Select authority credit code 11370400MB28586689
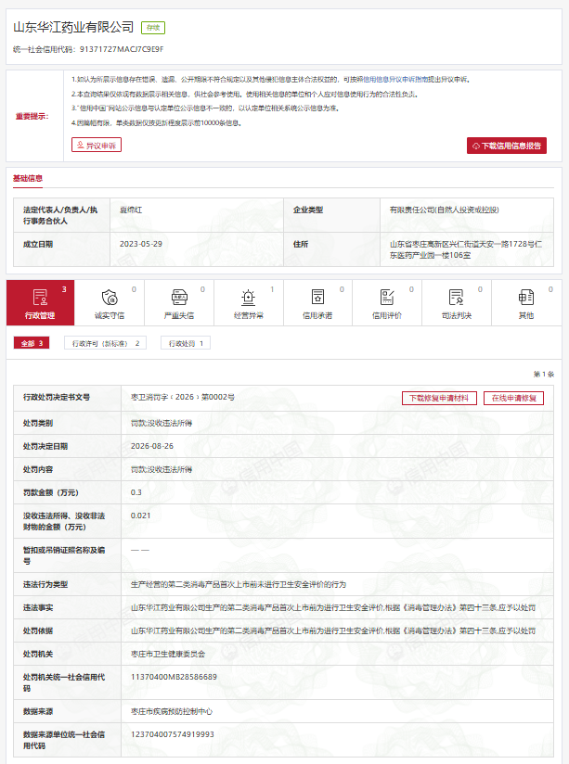Viewport: 569px width, 764px height. [174, 677]
